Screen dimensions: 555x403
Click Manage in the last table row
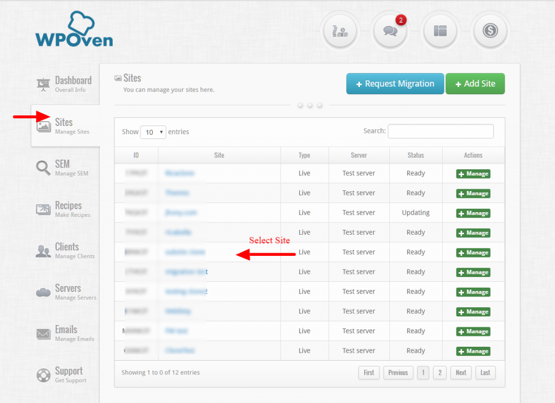(473, 352)
